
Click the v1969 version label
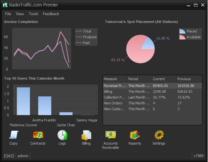(x=198, y=156)
